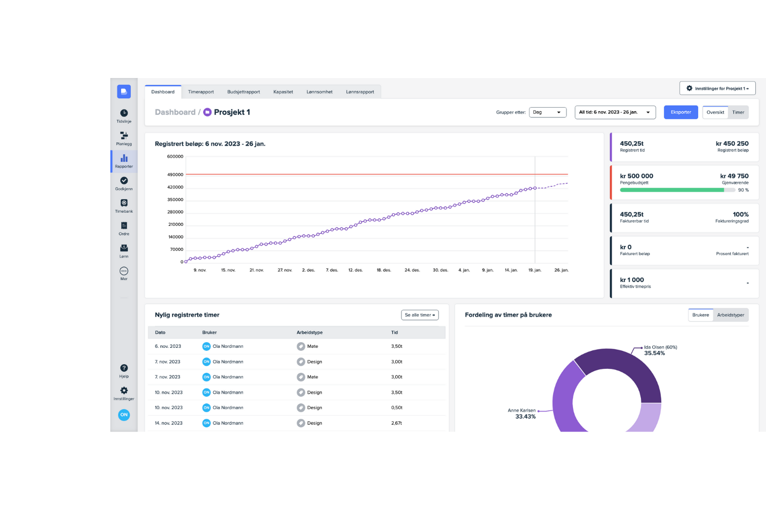The width and height of the screenshot is (766, 510).
Task: Click the Tid column header
Action: tap(394, 333)
